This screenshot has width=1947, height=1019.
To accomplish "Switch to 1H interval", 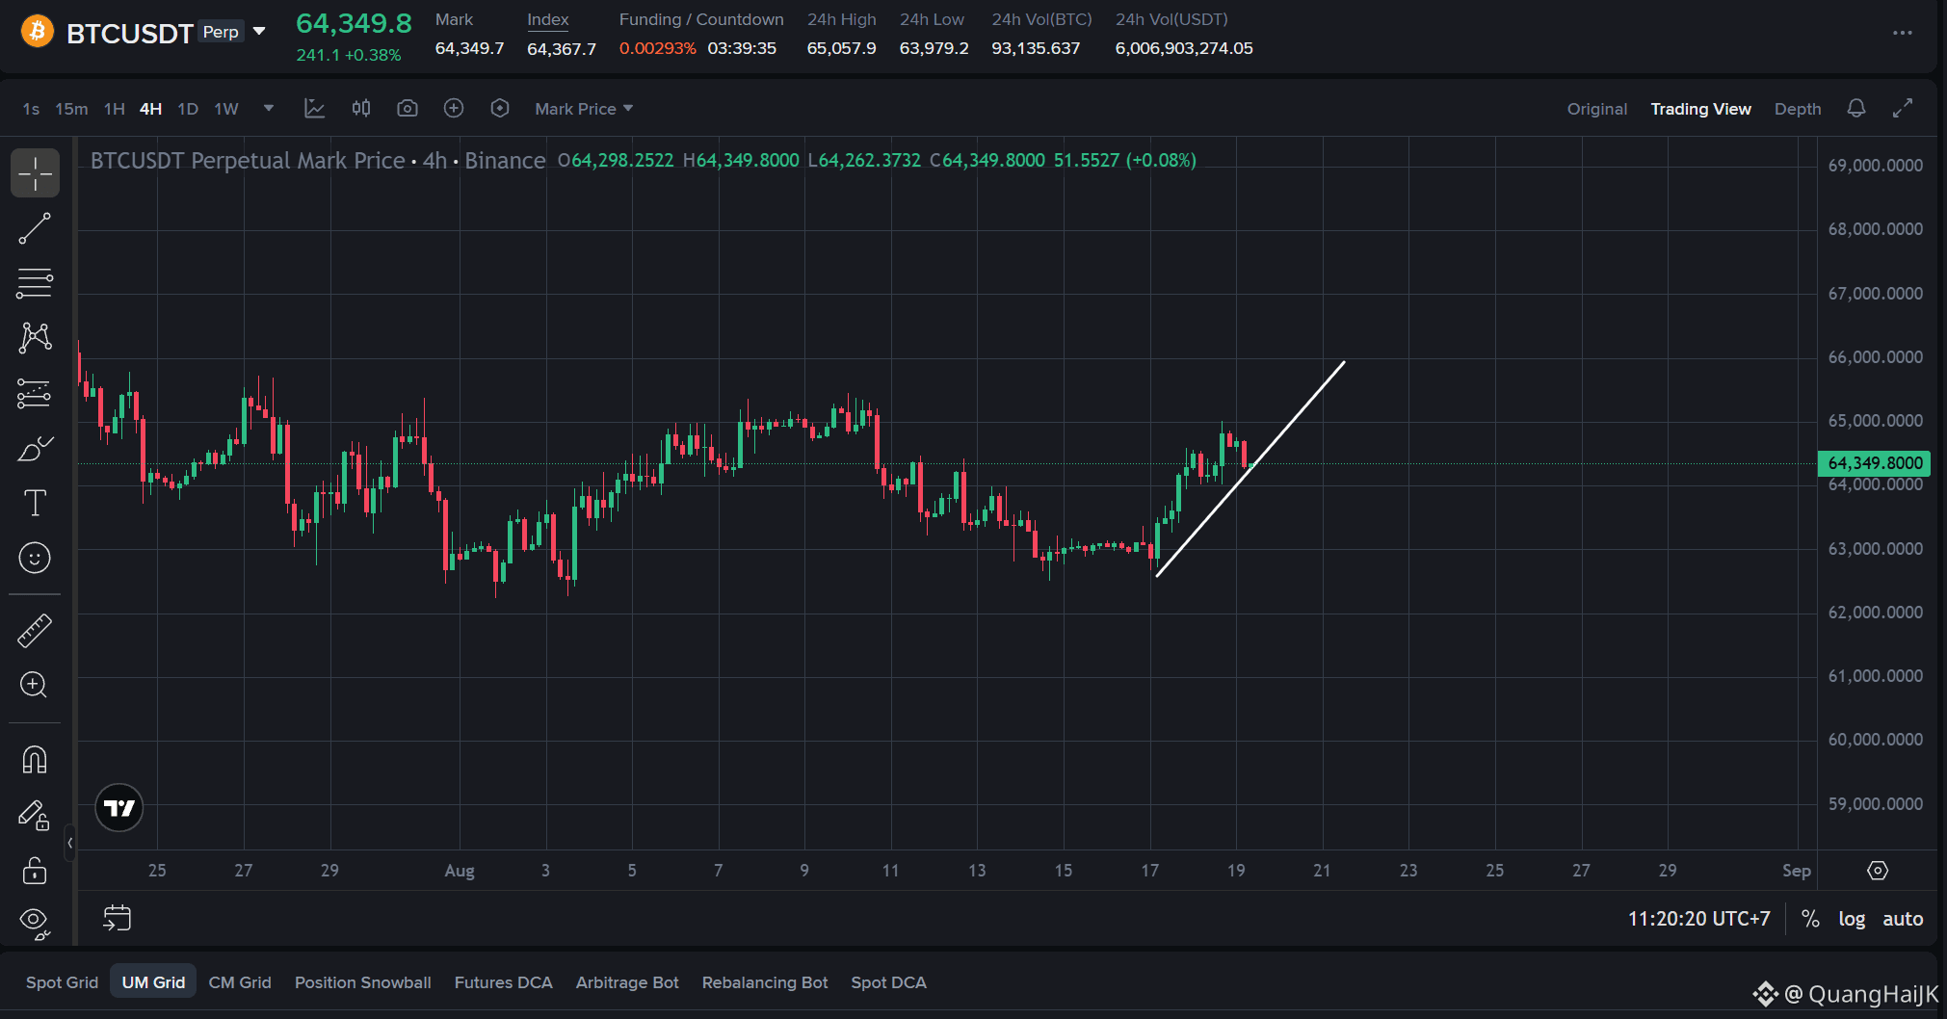I will coord(115,109).
